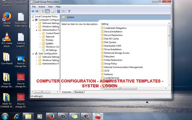The height and width of the screenshot is (120, 192).
Task: Expand Software Settings under Computer Configuration
Action: [x=36, y=23]
